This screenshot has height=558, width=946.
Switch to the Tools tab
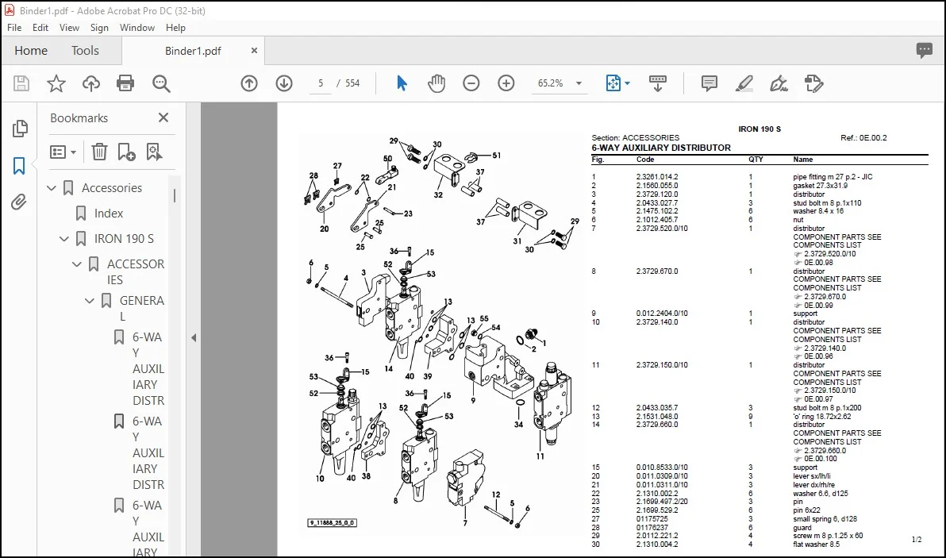point(85,51)
